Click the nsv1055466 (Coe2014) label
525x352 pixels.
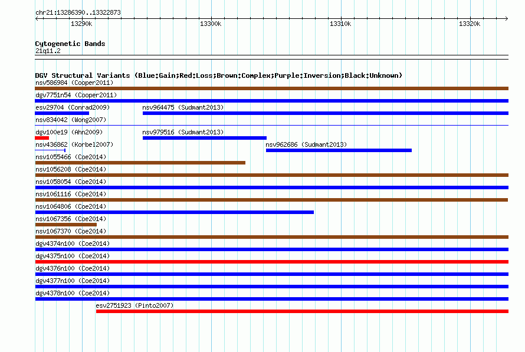click(x=71, y=157)
